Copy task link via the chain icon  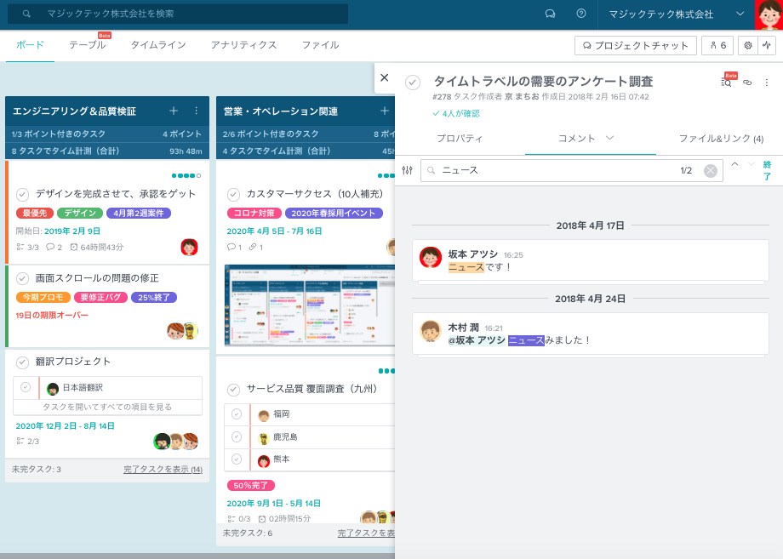pos(747,83)
